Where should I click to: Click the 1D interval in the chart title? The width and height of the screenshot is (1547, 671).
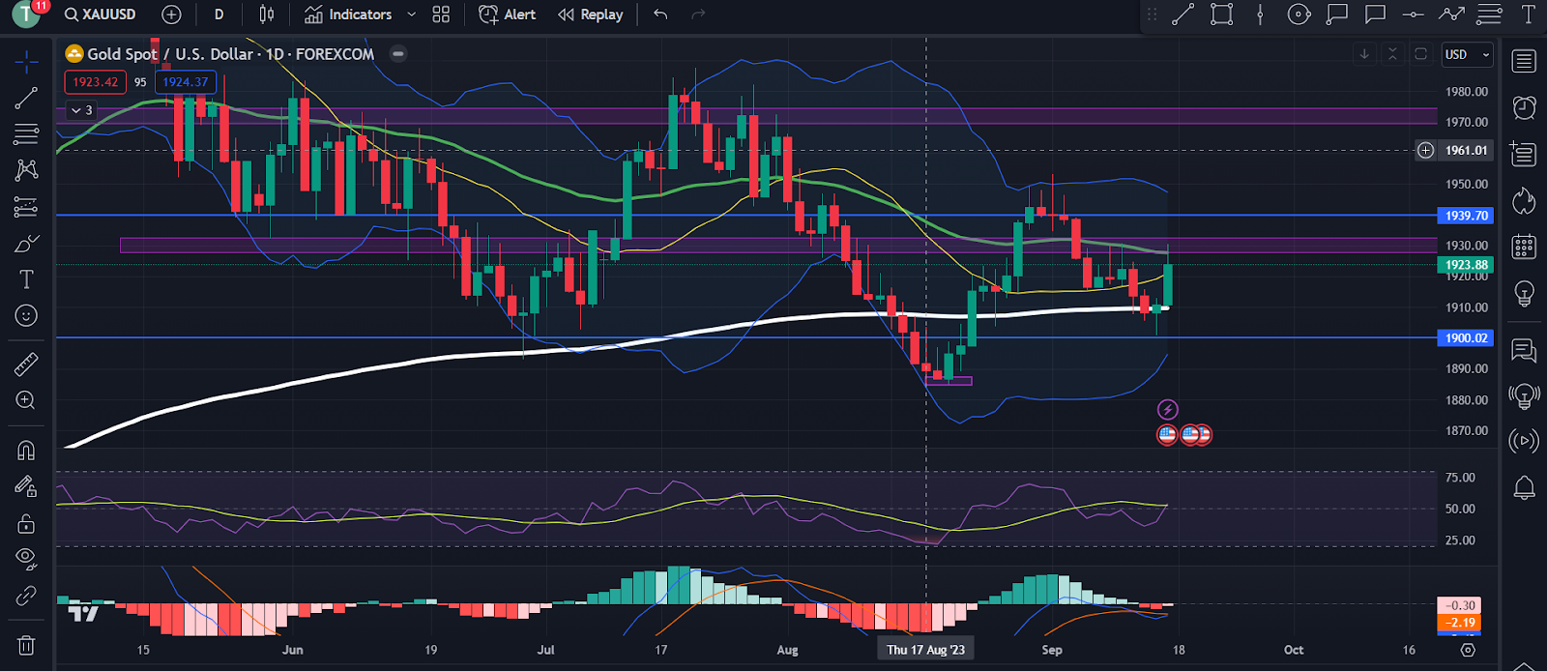pos(276,54)
